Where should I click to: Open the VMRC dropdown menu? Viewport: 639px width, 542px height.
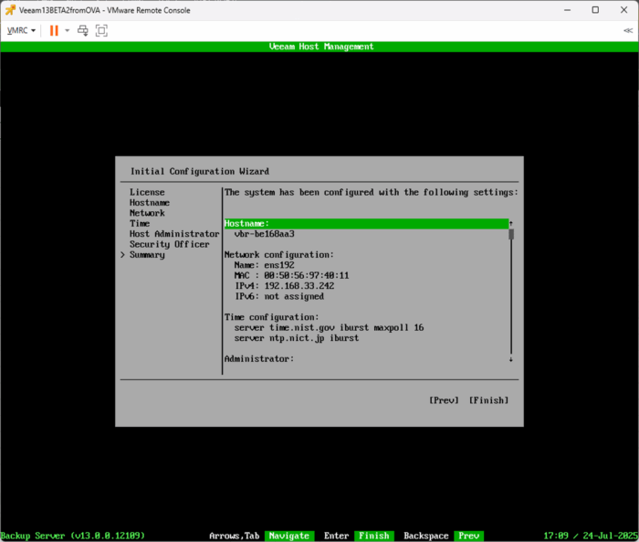click(21, 30)
